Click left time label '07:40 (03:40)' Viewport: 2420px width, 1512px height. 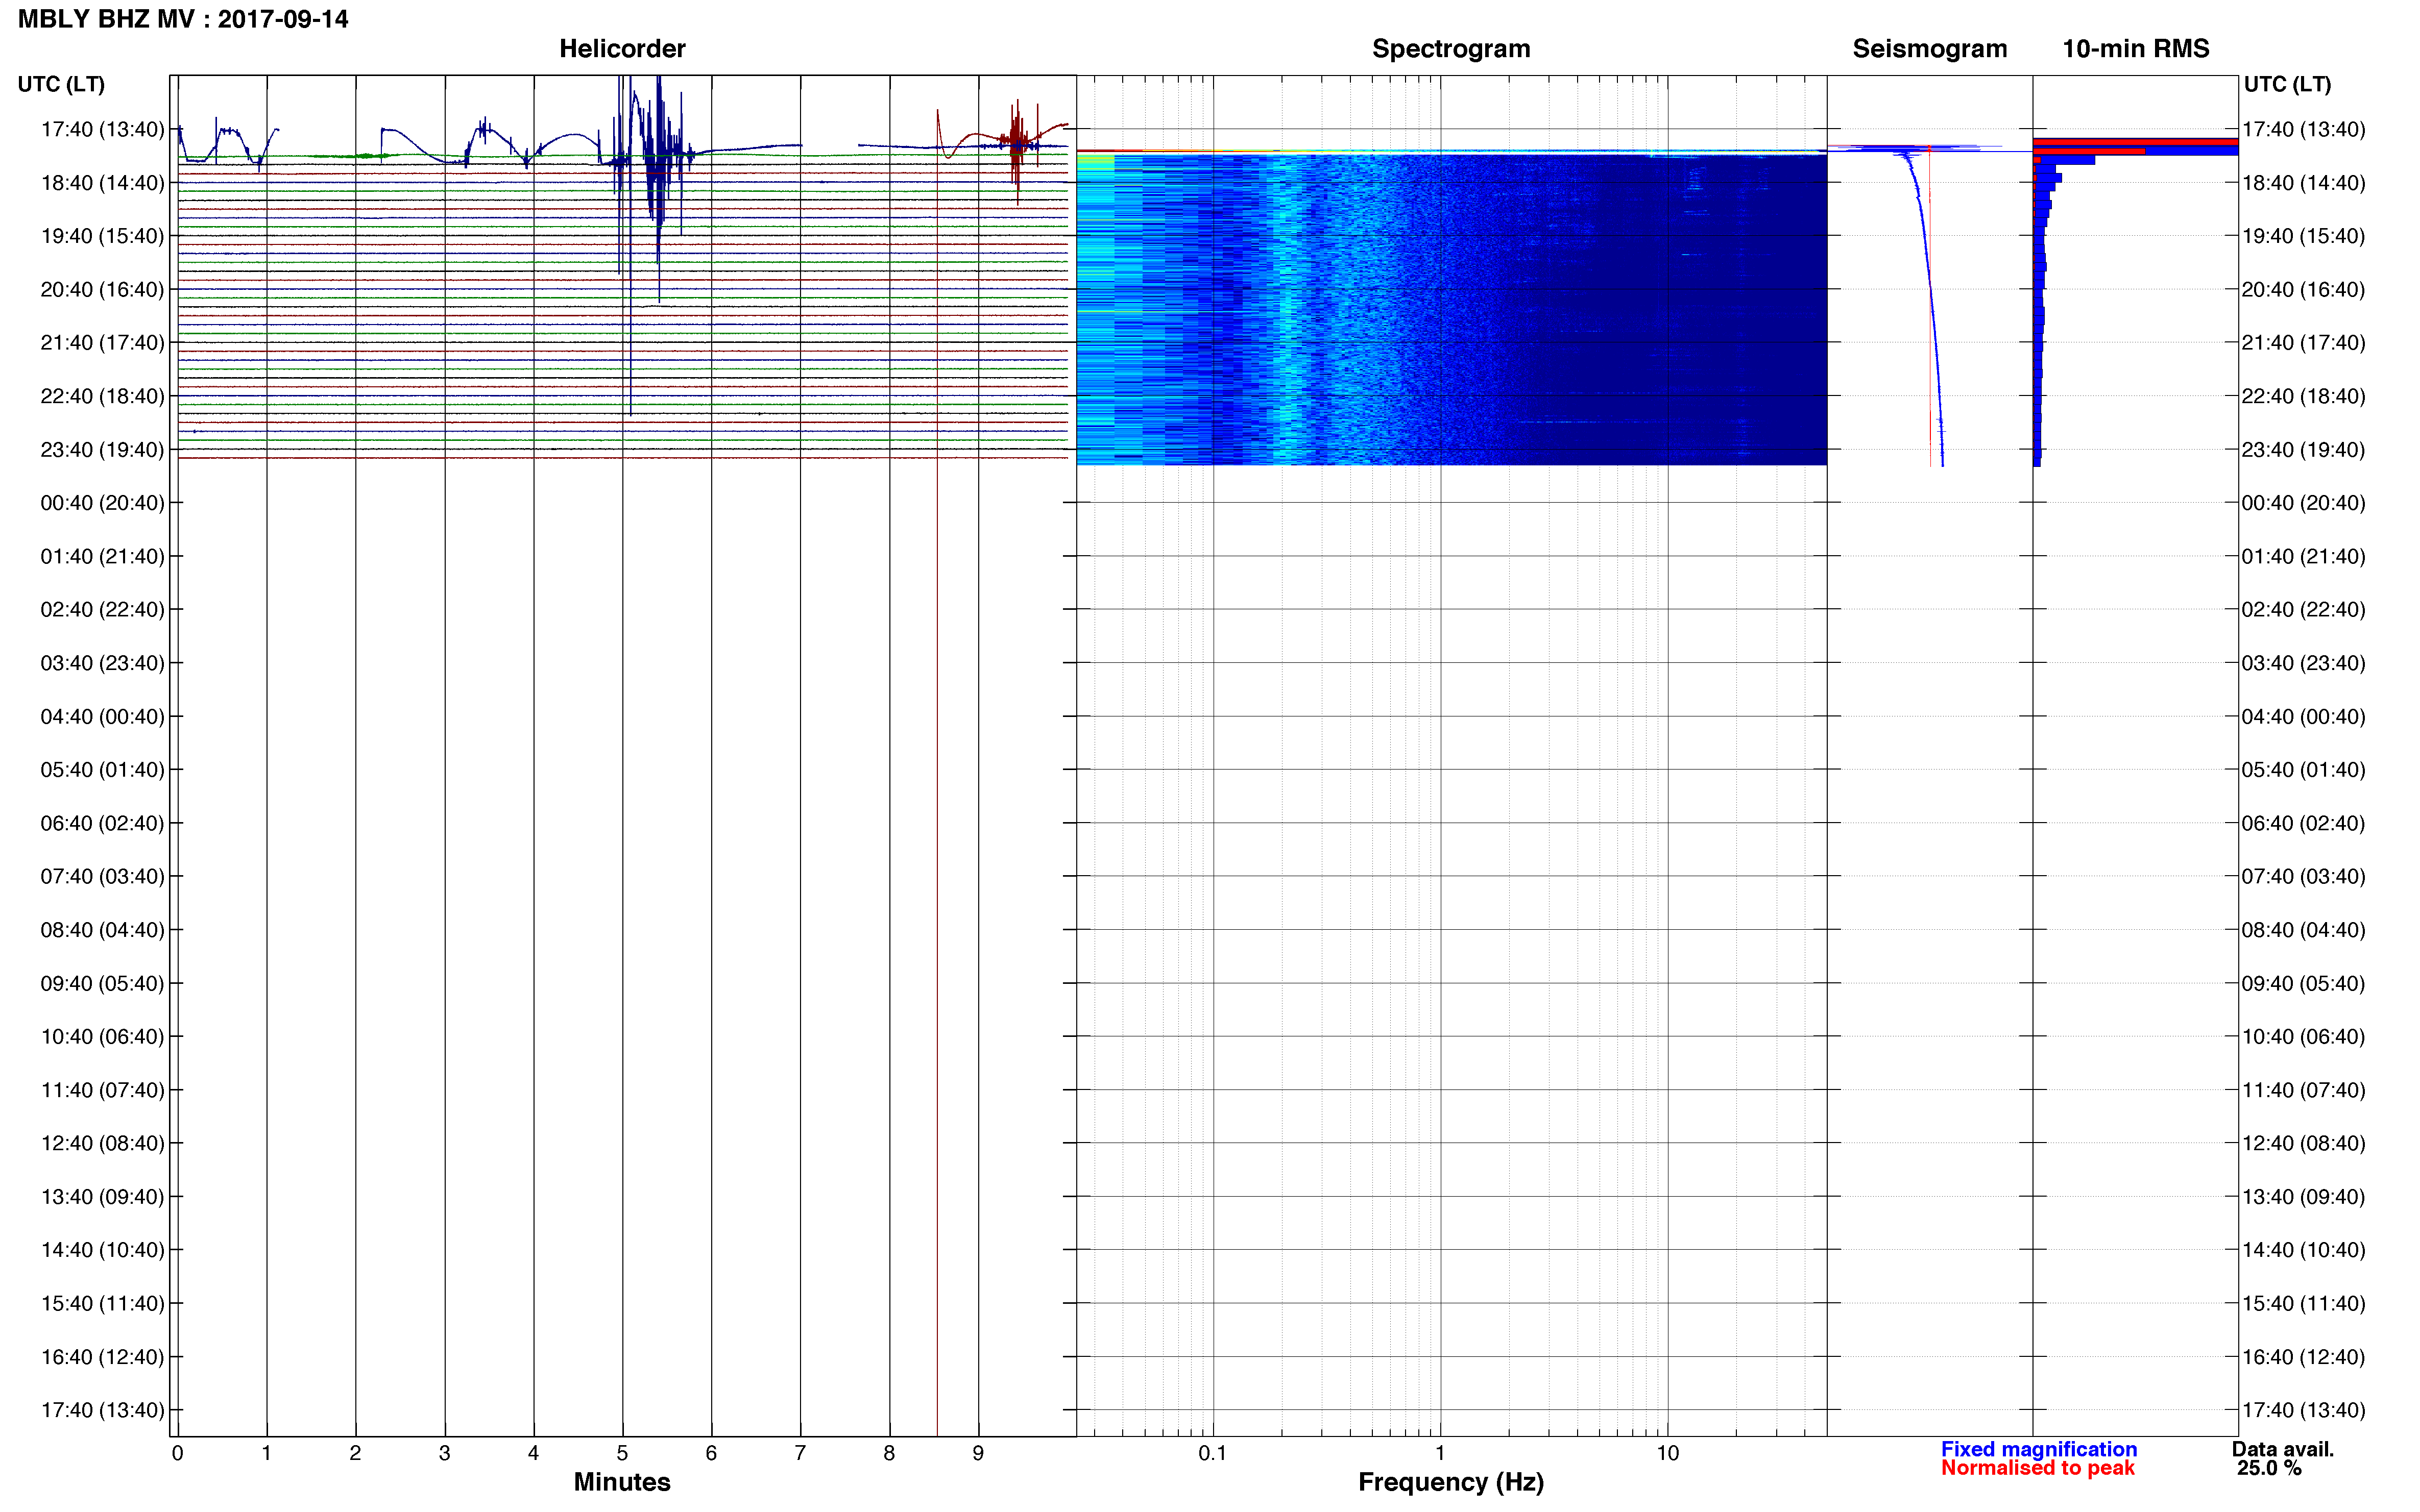coord(102,876)
